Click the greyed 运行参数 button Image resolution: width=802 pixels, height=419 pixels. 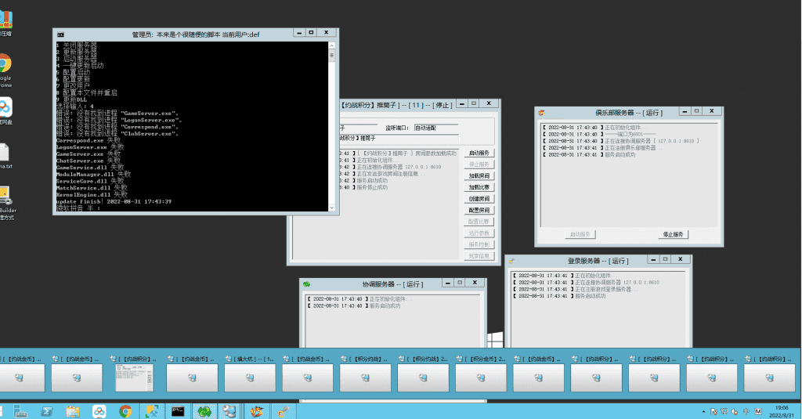point(479,233)
